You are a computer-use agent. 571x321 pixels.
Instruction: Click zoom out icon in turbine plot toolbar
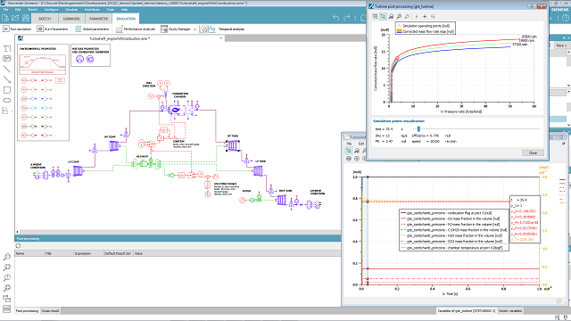(407, 16)
